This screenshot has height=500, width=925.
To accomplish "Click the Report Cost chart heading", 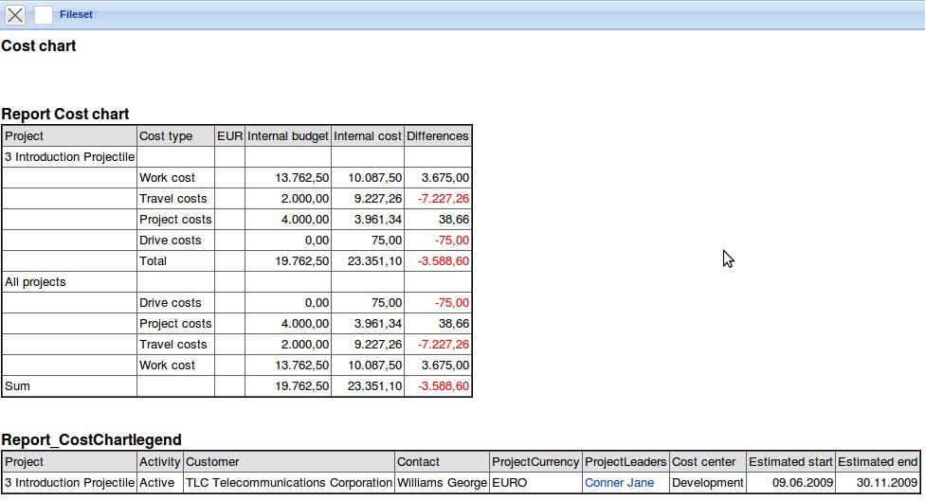I will [65, 115].
